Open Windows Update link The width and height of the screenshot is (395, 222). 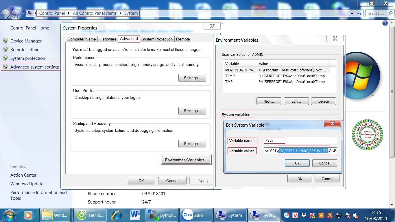27,184
